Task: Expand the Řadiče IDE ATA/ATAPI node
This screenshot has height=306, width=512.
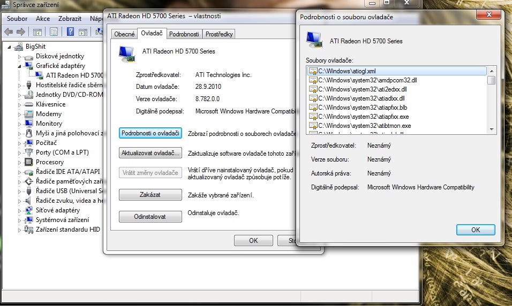Action: (x=19, y=172)
